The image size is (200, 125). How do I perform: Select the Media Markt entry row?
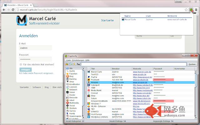point(141,90)
